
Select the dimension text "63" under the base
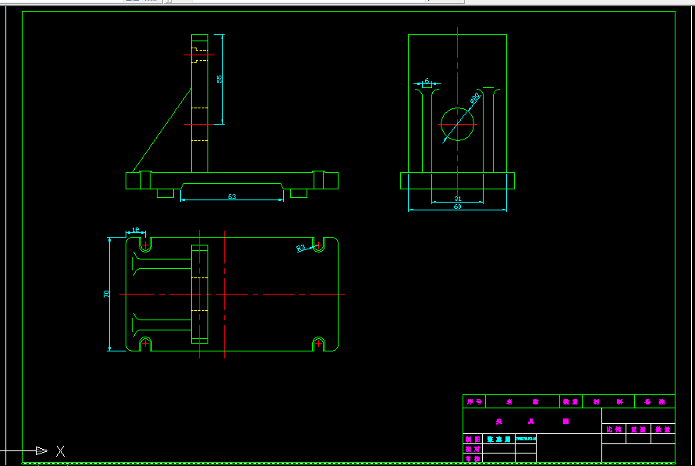point(232,196)
